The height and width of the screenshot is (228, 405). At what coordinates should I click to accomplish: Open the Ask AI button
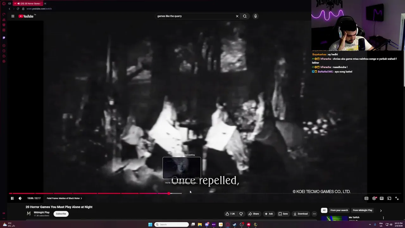[269, 214]
